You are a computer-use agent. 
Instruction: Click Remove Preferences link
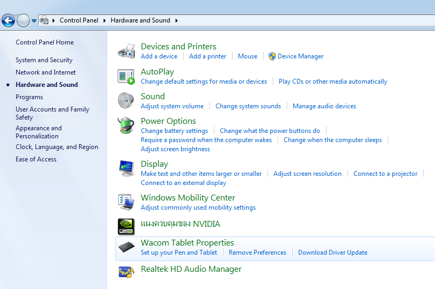coord(257,253)
